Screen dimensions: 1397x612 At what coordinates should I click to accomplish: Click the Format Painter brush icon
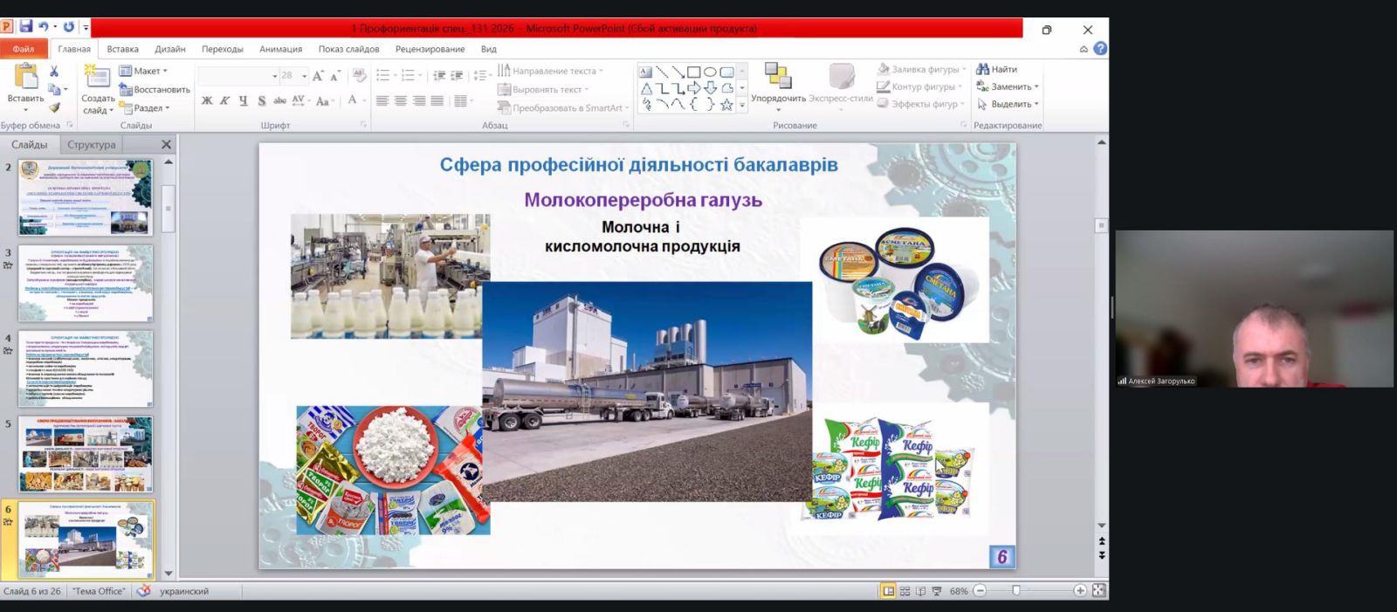point(54,107)
